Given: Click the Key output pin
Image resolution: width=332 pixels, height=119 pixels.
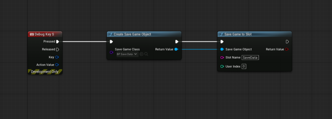Looking at the screenshot, I should (x=57, y=57).
